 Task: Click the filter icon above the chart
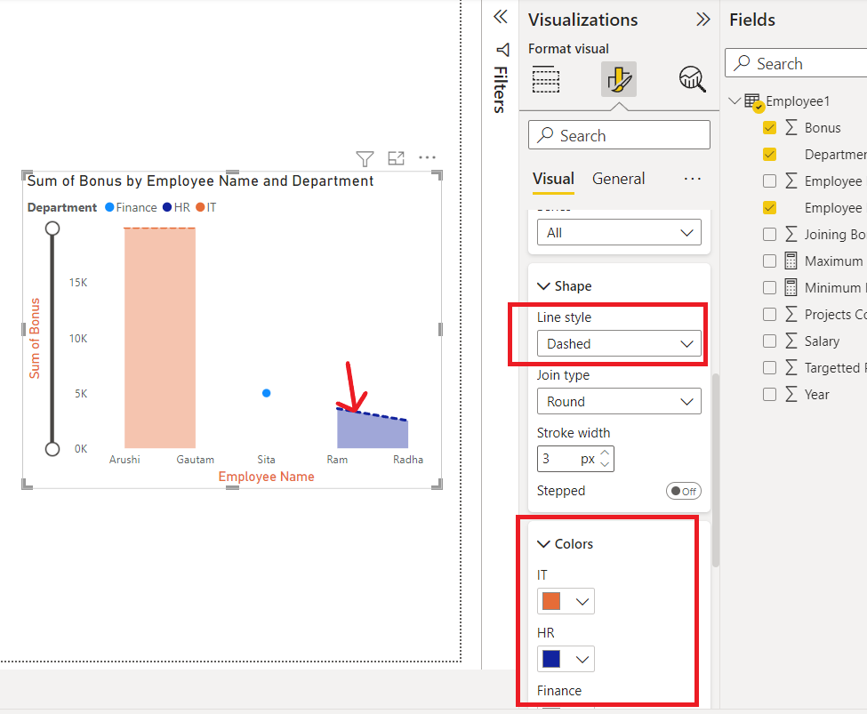pyautogui.click(x=365, y=159)
